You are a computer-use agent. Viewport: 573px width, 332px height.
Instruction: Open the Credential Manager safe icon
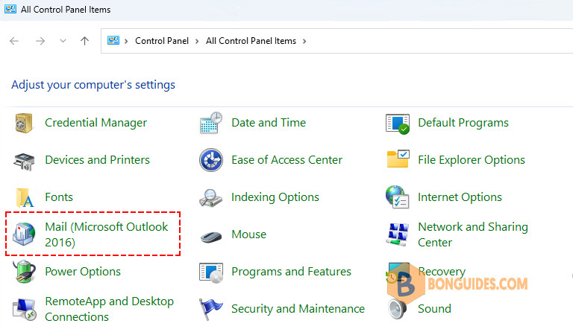24,123
